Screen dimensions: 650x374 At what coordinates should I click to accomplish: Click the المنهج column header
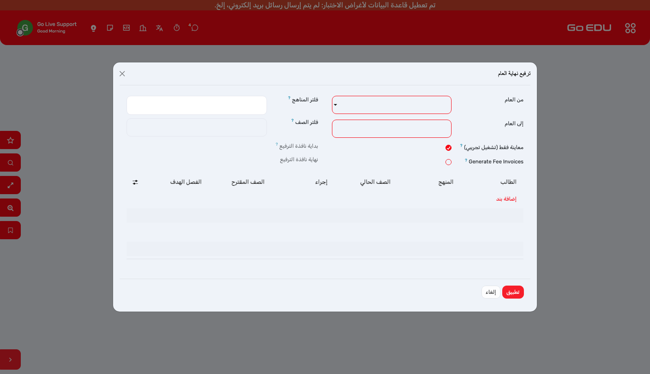pos(446,182)
